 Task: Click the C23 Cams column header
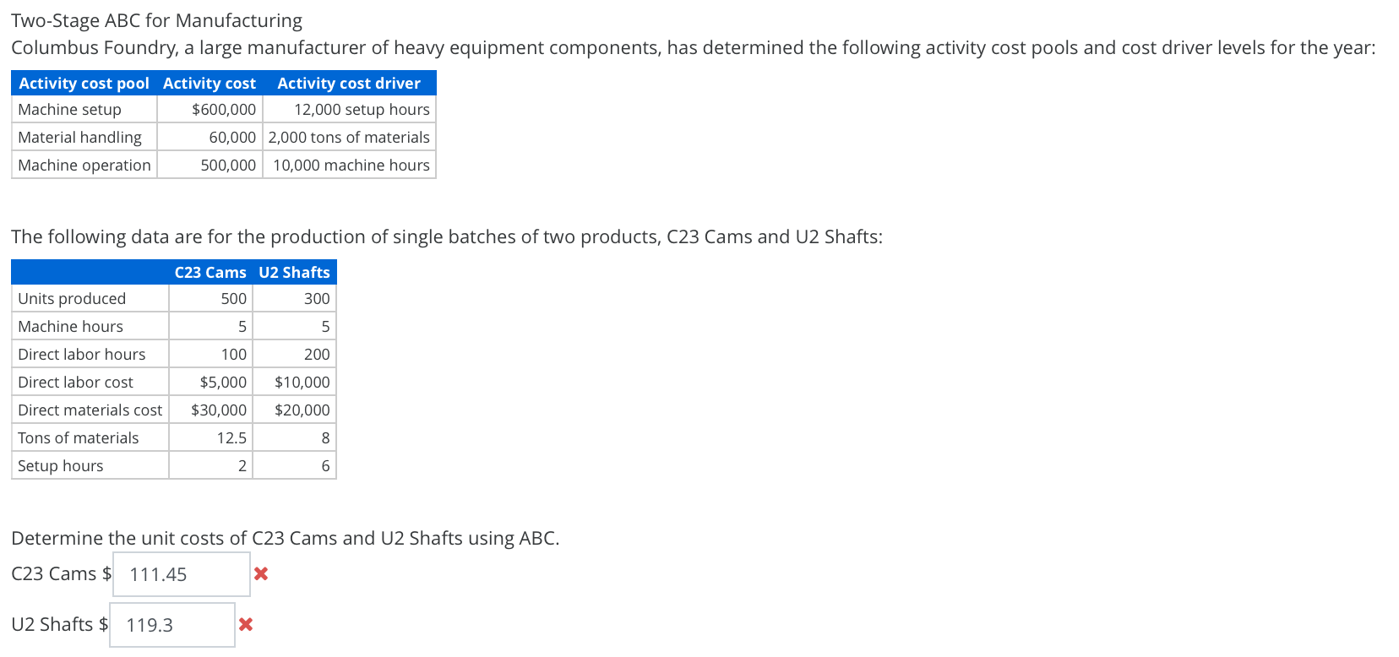pos(210,272)
